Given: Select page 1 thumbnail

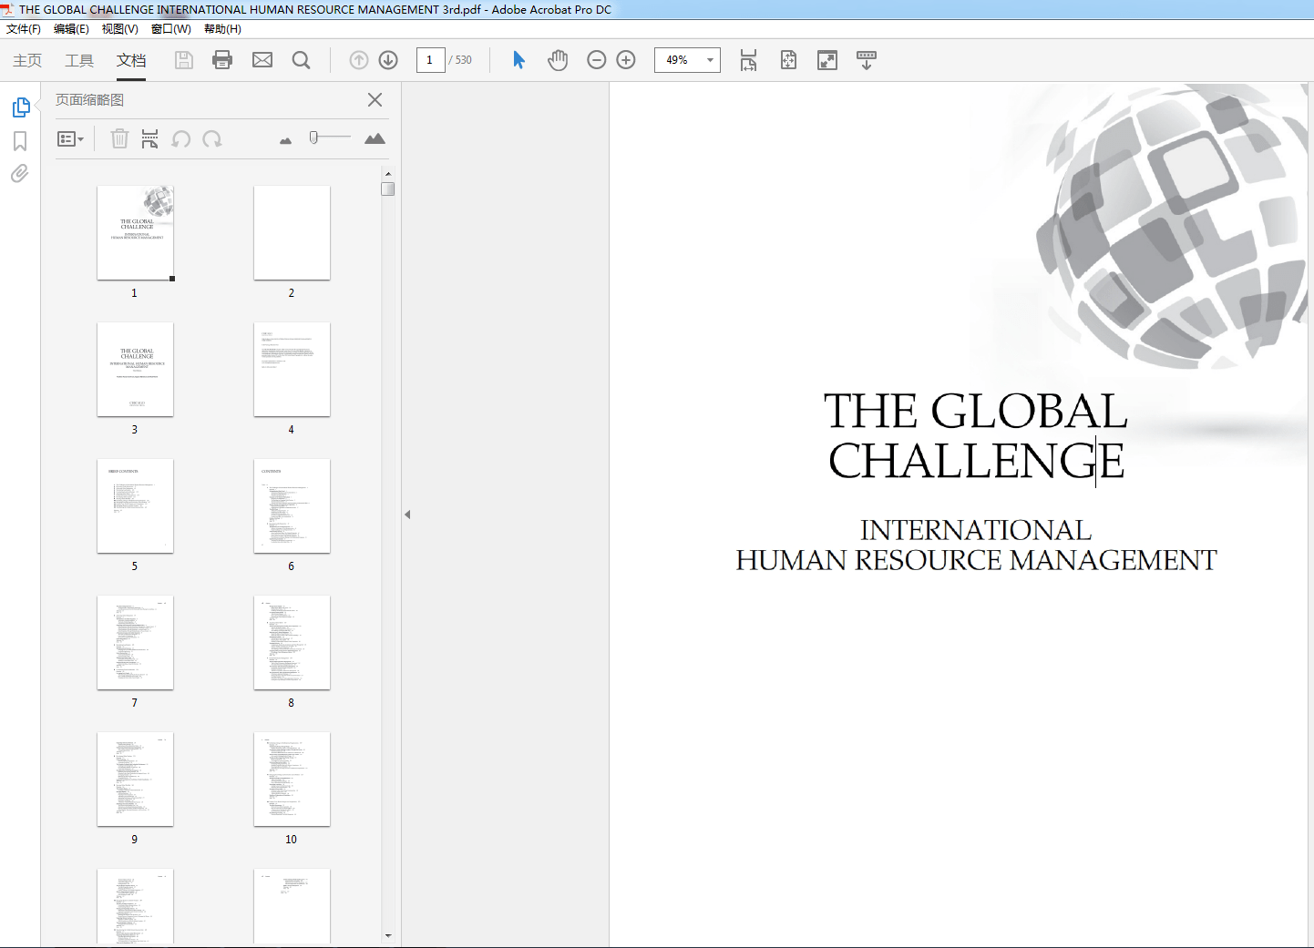Looking at the screenshot, I should [x=136, y=233].
